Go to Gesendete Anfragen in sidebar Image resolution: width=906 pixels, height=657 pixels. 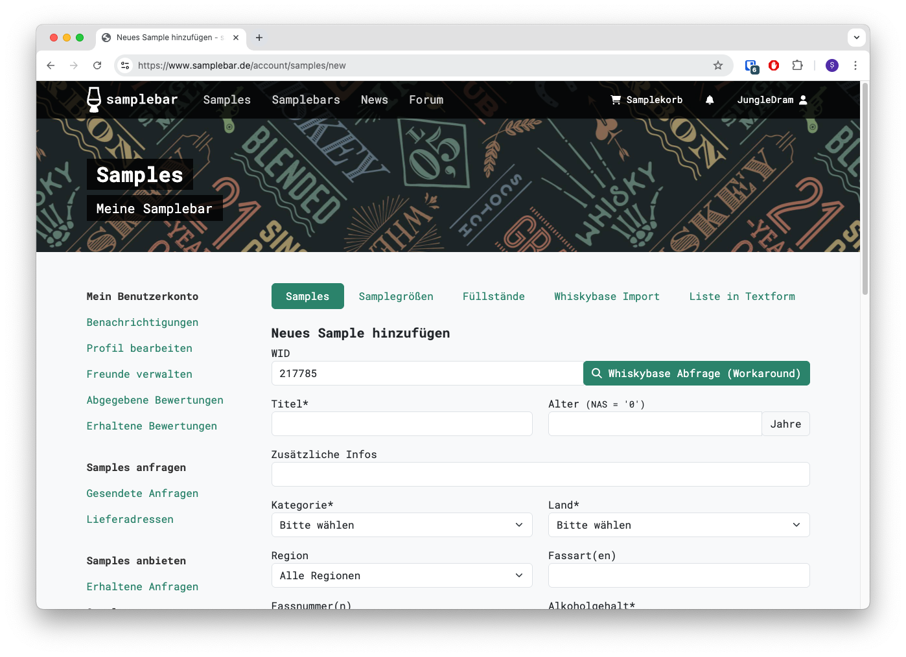point(143,493)
